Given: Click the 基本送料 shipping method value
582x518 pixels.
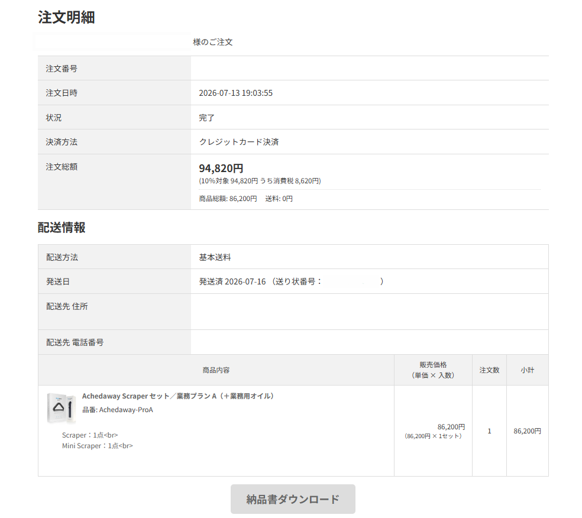Looking at the screenshot, I should [x=215, y=257].
